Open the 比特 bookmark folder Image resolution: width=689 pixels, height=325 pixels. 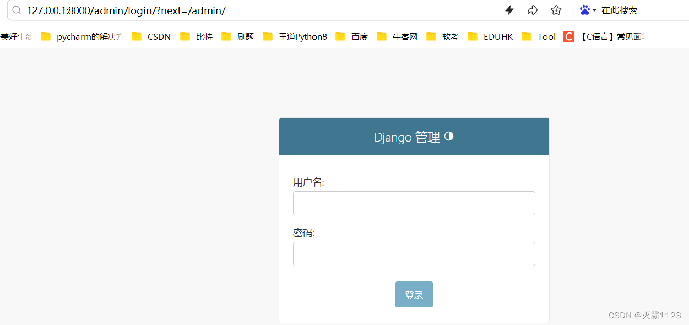point(196,36)
